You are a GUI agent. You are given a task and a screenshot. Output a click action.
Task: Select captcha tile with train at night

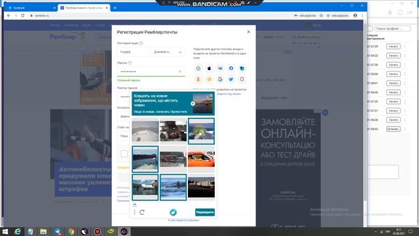(x=201, y=187)
